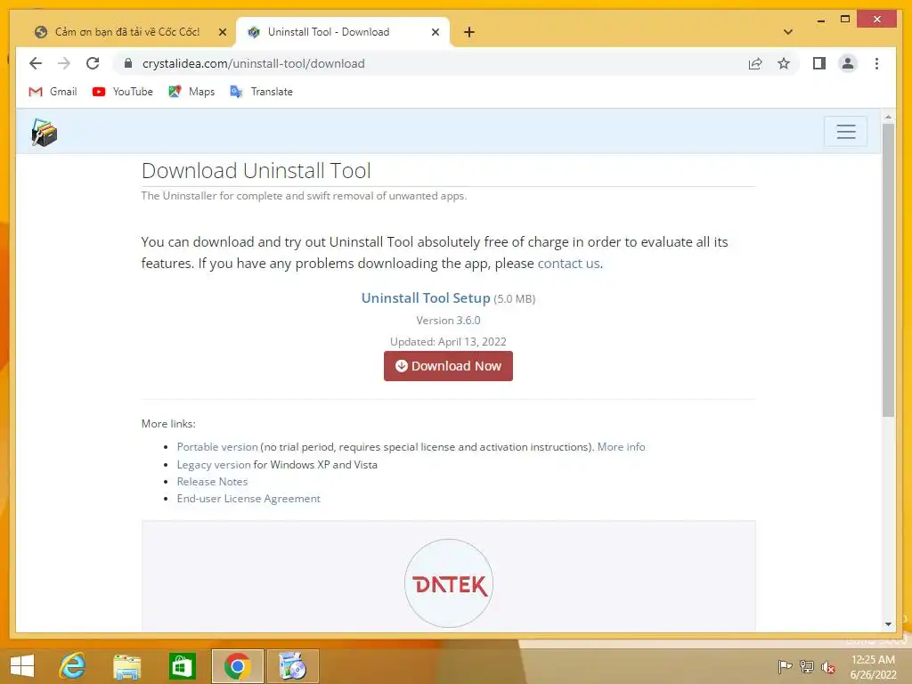Open the network tray icon
912x684 pixels.
point(807,666)
